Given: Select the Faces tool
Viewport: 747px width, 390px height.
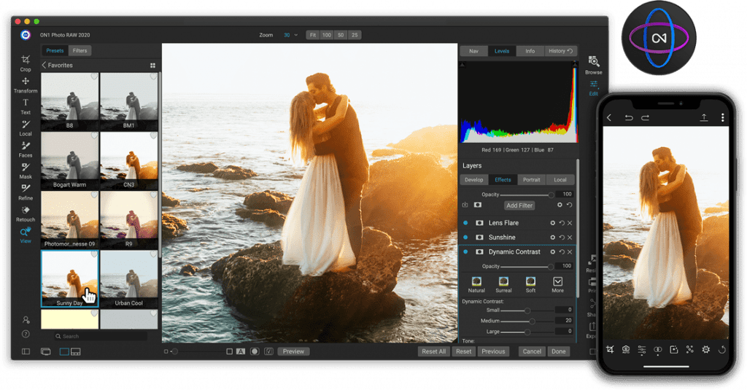Looking at the screenshot, I should [x=26, y=149].
